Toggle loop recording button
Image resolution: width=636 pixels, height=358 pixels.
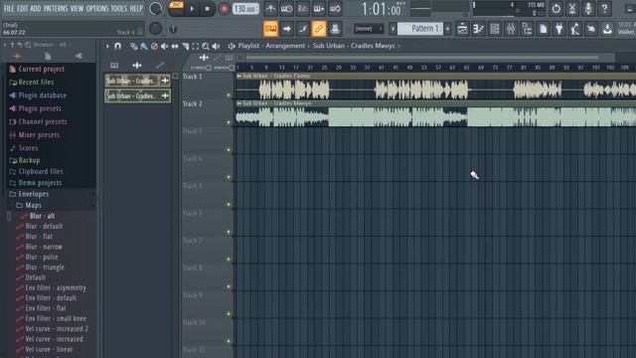coord(335,9)
